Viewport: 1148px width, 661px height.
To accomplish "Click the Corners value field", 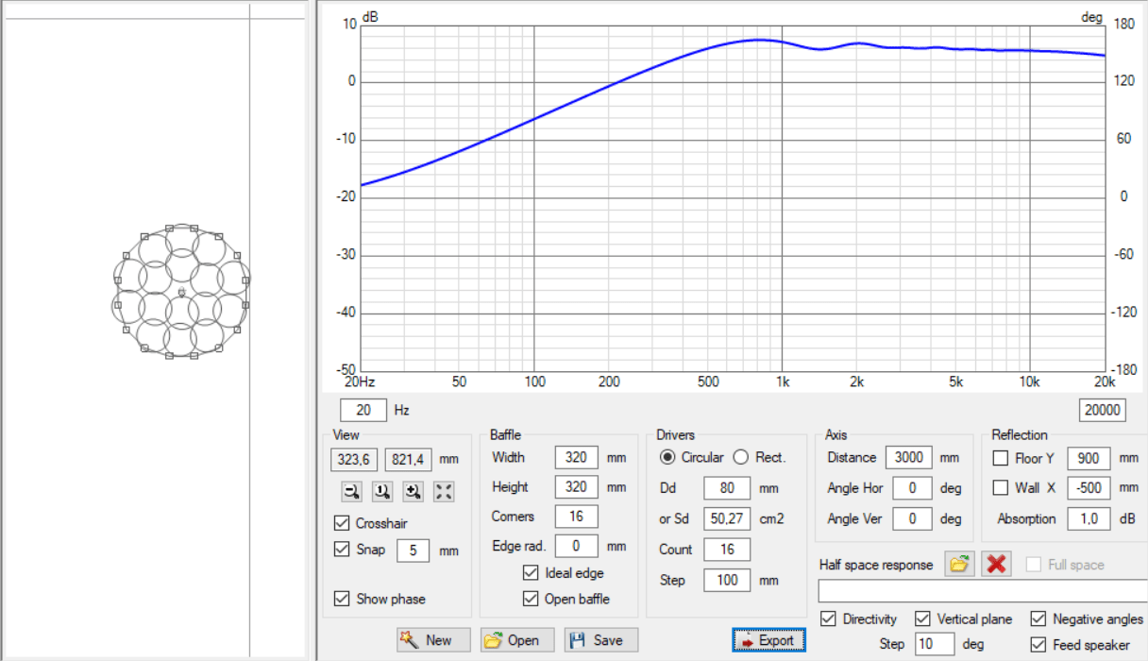I will tap(577, 517).
